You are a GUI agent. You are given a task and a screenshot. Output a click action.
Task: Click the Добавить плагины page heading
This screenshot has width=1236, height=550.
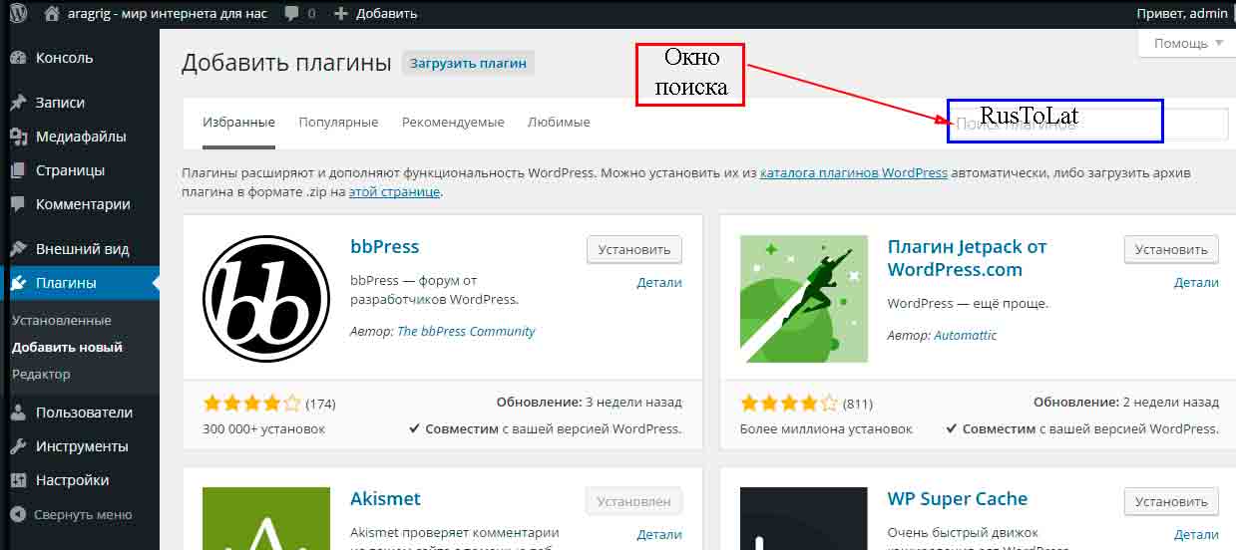286,63
